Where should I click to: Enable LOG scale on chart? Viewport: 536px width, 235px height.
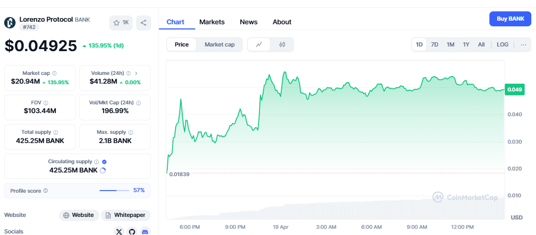tap(502, 44)
